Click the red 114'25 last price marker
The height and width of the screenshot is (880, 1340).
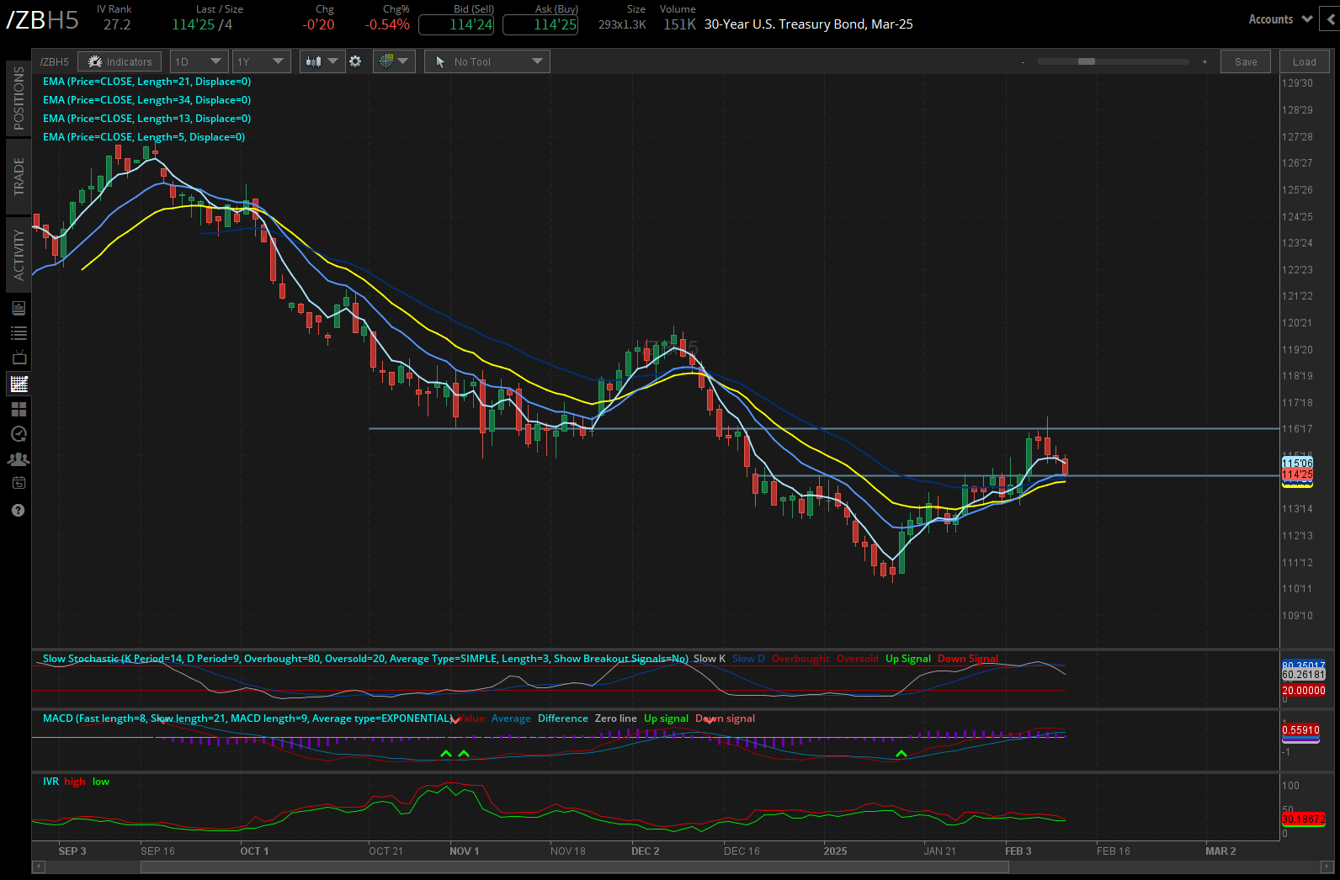(1297, 474)
